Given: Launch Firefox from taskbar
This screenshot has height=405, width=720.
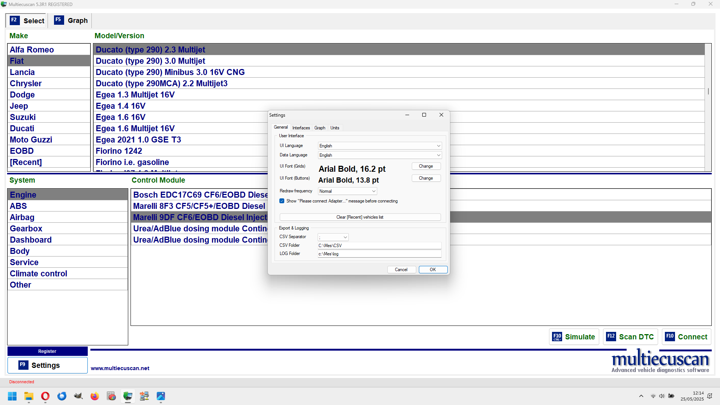Looking at the screenshot, I should pos(95,396).
